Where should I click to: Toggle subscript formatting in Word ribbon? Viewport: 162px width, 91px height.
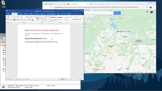(23, 20)
